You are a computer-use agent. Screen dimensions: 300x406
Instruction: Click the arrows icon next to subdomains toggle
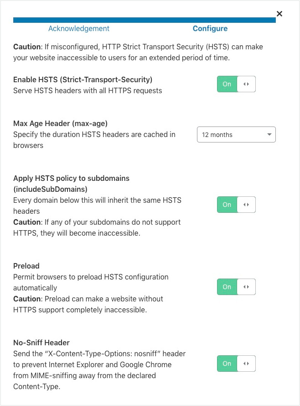pyautogui.click(x=246, y=205)
